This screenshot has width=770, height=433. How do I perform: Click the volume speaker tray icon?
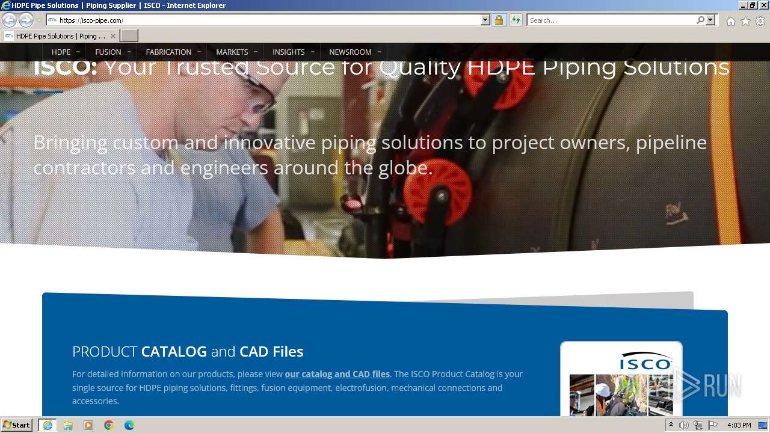[684, 425]
